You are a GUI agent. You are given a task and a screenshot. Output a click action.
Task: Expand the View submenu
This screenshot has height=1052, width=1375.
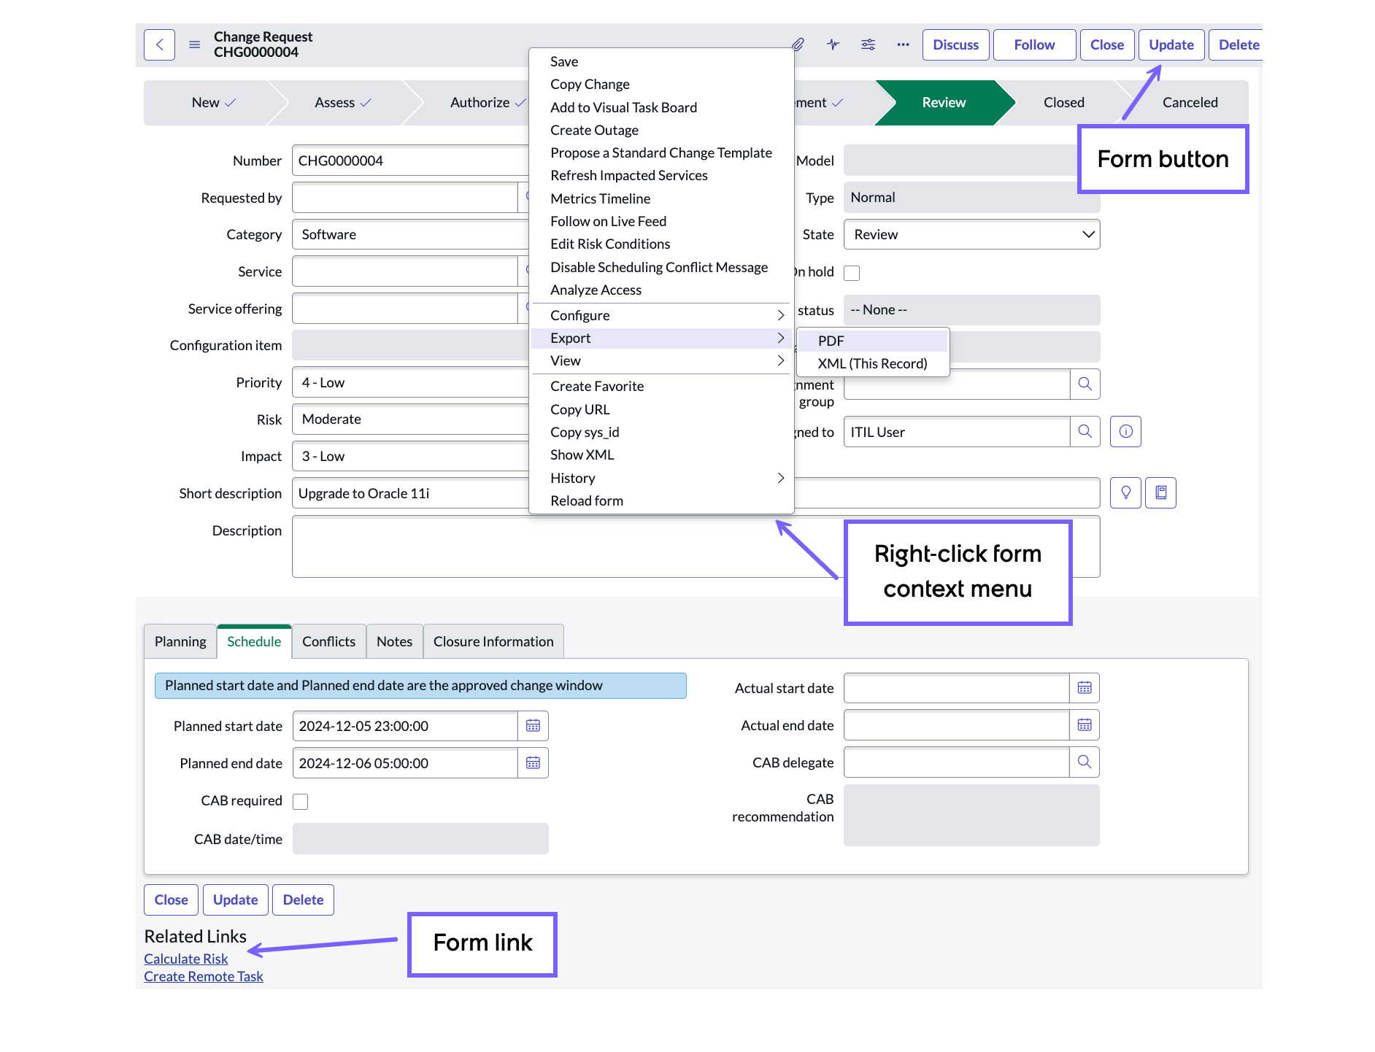pos(660,360)
